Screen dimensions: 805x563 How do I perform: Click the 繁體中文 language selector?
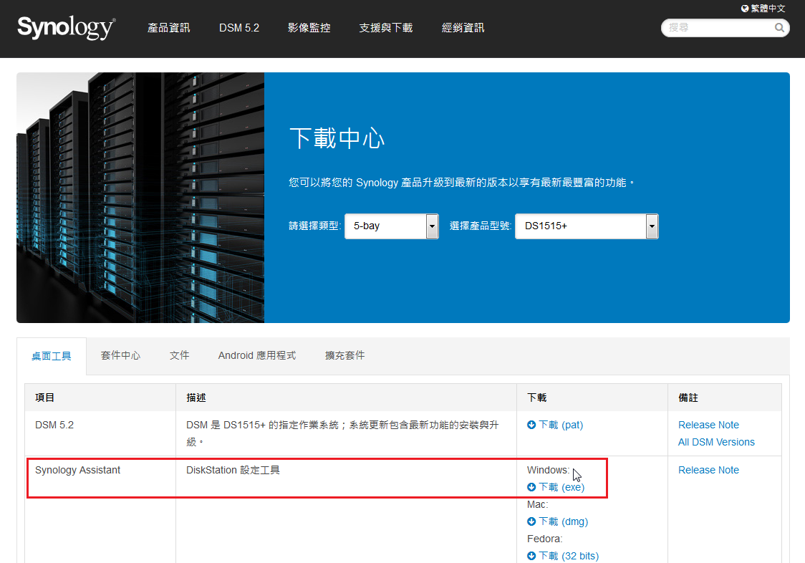pos(763,9)
